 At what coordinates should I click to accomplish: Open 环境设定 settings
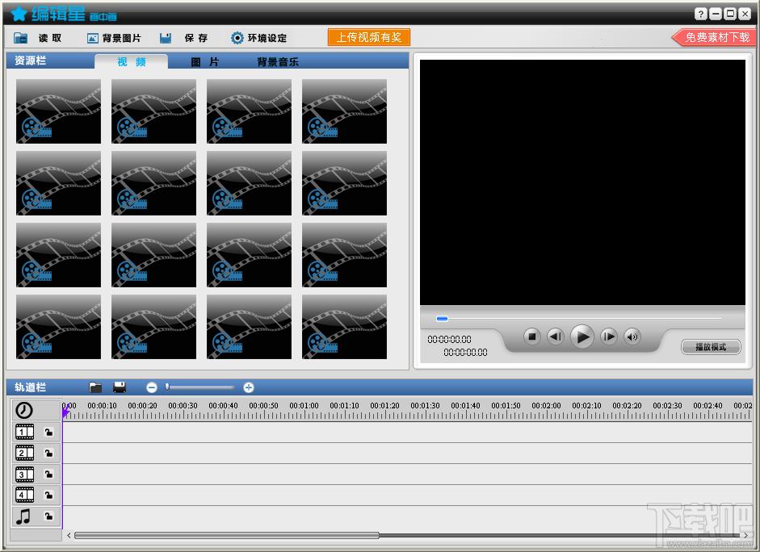point(258,38)
